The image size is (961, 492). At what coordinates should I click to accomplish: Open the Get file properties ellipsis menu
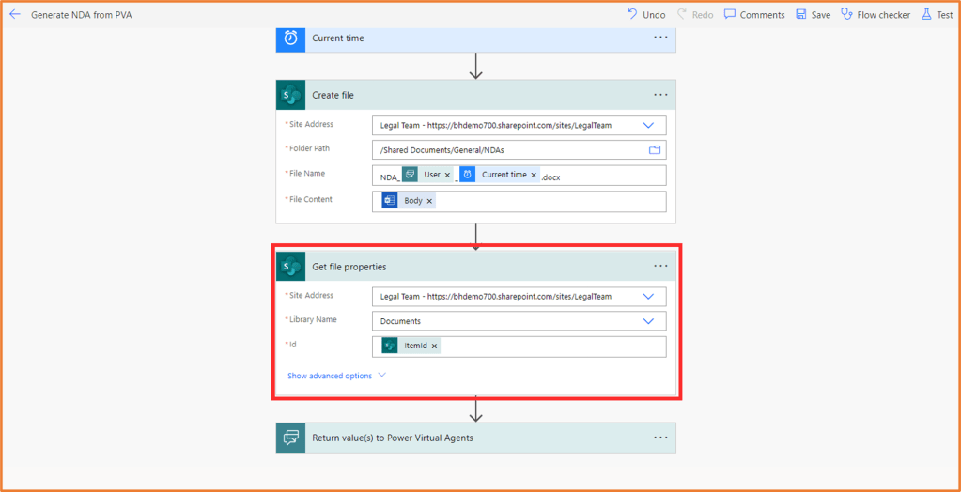[x=660, y=267]
